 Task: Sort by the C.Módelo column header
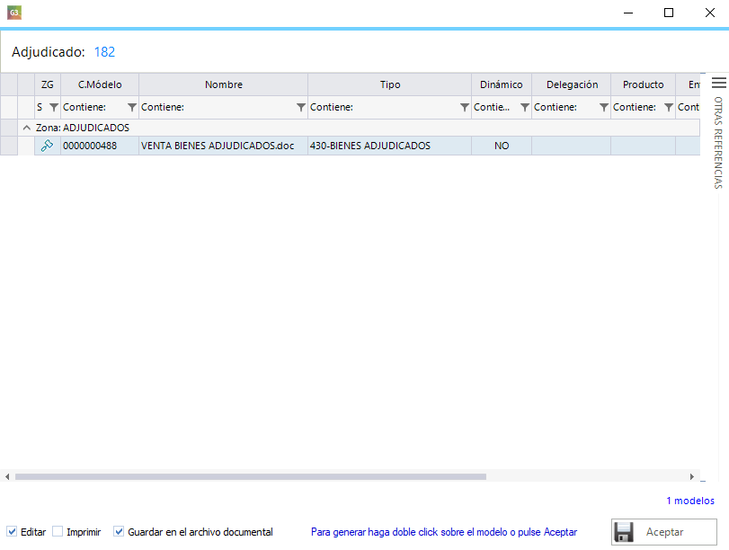(x=100, y=84)
